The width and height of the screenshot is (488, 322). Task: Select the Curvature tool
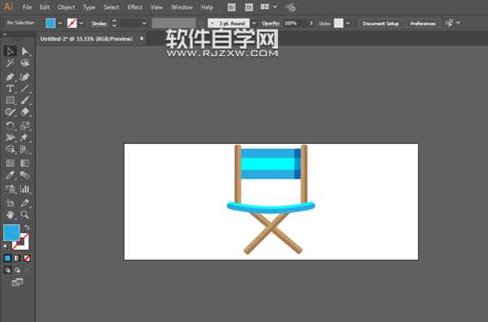[24, 77]
